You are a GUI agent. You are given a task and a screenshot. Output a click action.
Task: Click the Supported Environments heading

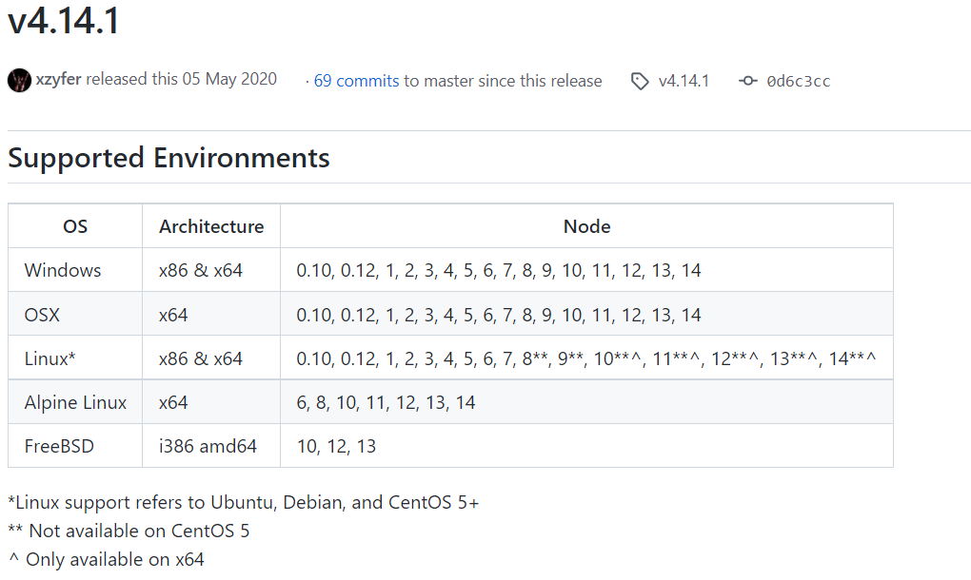pyautogui.click(x=168, y=158)
